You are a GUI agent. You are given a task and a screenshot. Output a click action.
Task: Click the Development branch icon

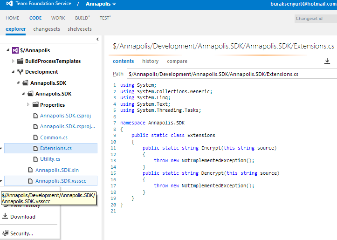pos(20,72)
